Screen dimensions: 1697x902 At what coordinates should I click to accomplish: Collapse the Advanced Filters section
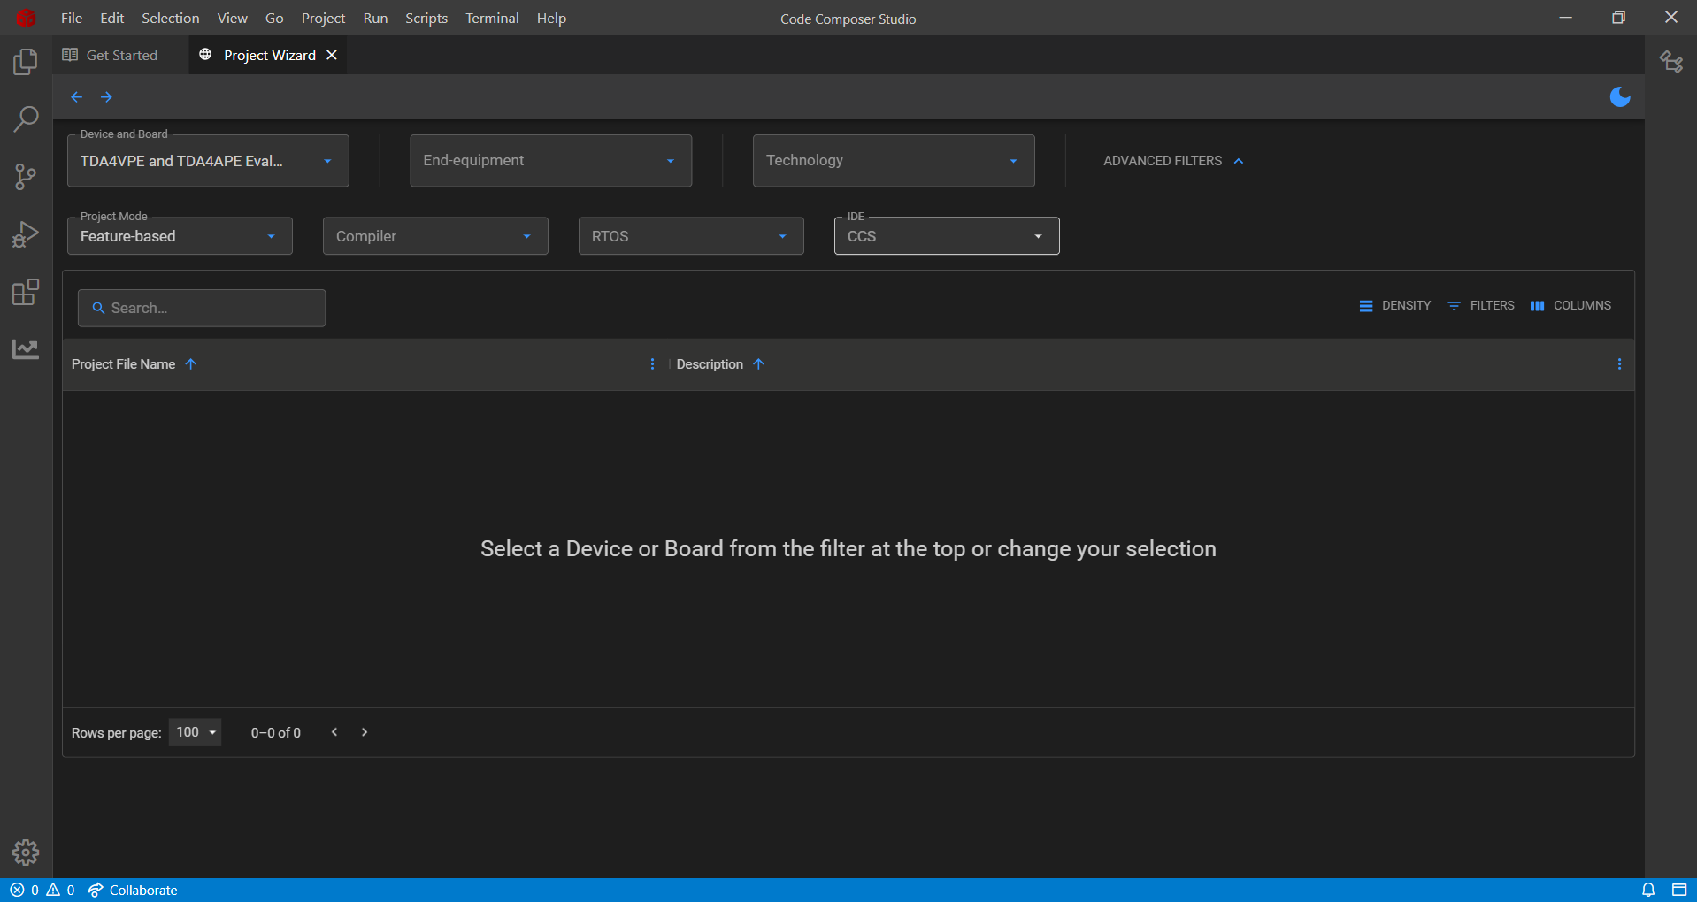coord(1173,161)
